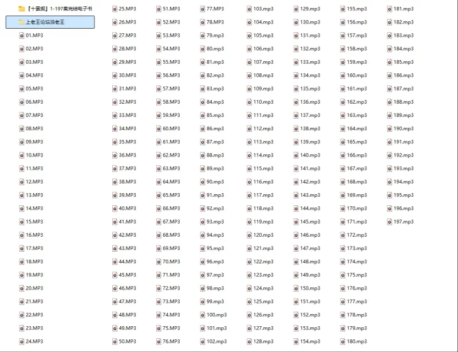Viewport: 458px width, 352px height.
Task: Select the file name 88.mp3
Action: (x=215, y=155)
